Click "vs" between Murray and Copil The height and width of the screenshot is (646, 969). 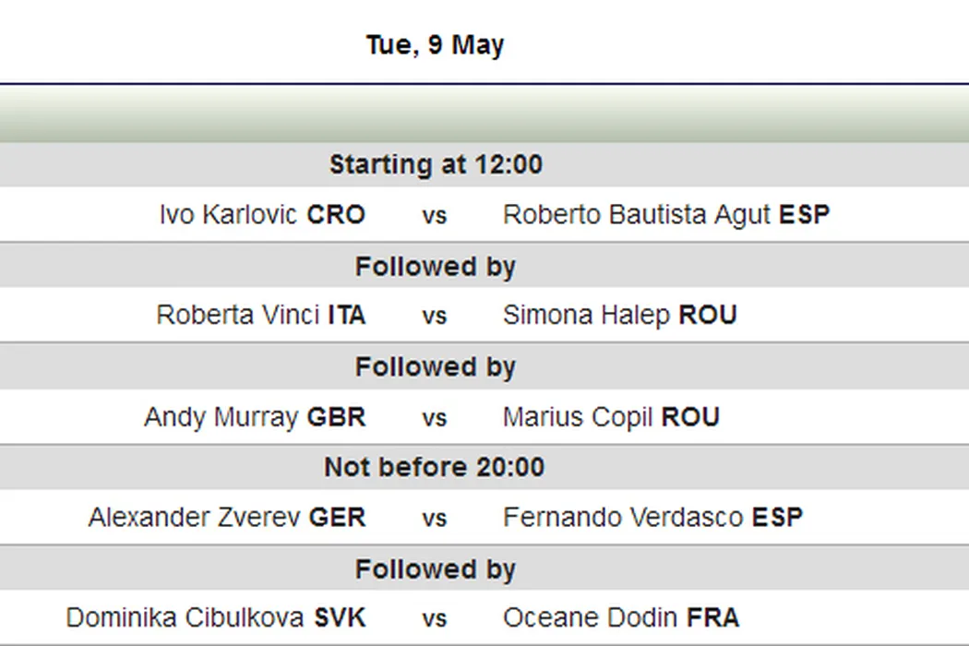(435, 418)
